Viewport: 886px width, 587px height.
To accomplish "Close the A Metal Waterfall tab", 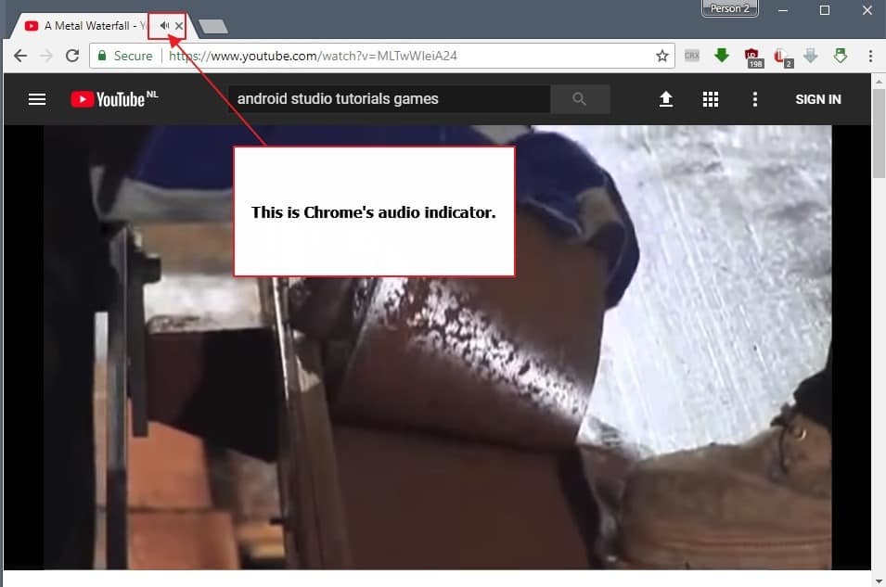I will [178, 26].
